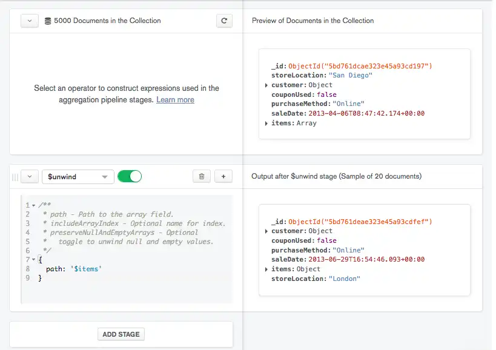The width and height of the screenshot is (496, 350).
Task: Delete the $unwind stage via trash icon
Action: pyautogui.click(x=202, y=176)
